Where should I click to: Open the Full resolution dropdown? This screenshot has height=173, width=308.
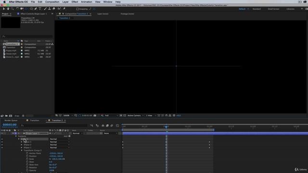point(112,115)
